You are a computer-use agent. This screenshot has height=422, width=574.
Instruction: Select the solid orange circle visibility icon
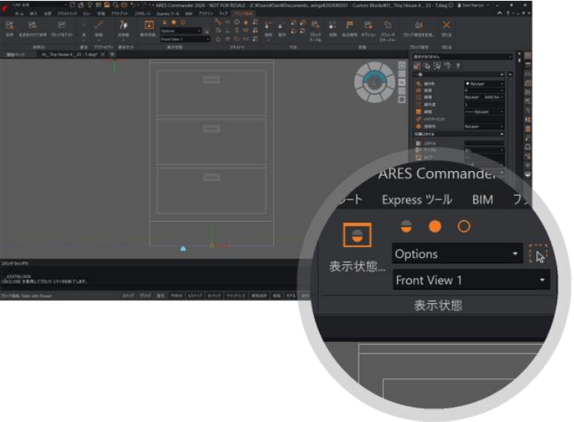click(435, 226)
